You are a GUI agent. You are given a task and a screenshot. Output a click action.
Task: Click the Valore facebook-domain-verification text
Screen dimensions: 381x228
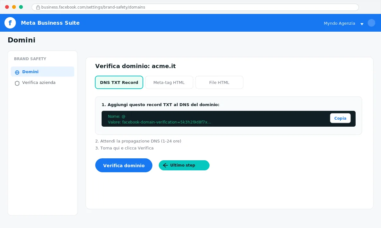pyautogui.click(x=159, y=122)
